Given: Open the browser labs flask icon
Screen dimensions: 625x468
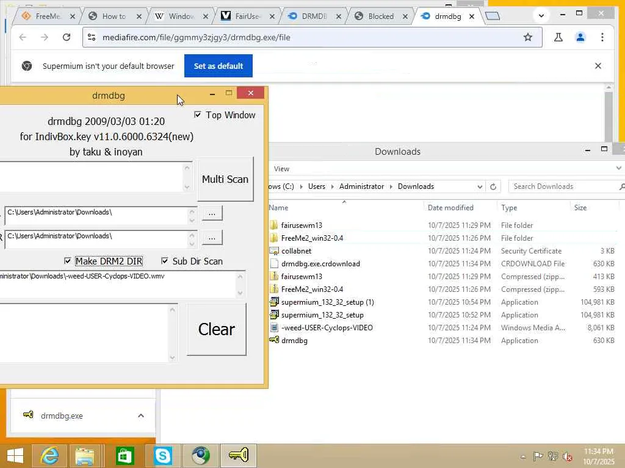Looking at the screenshot, I should [558, 37].
